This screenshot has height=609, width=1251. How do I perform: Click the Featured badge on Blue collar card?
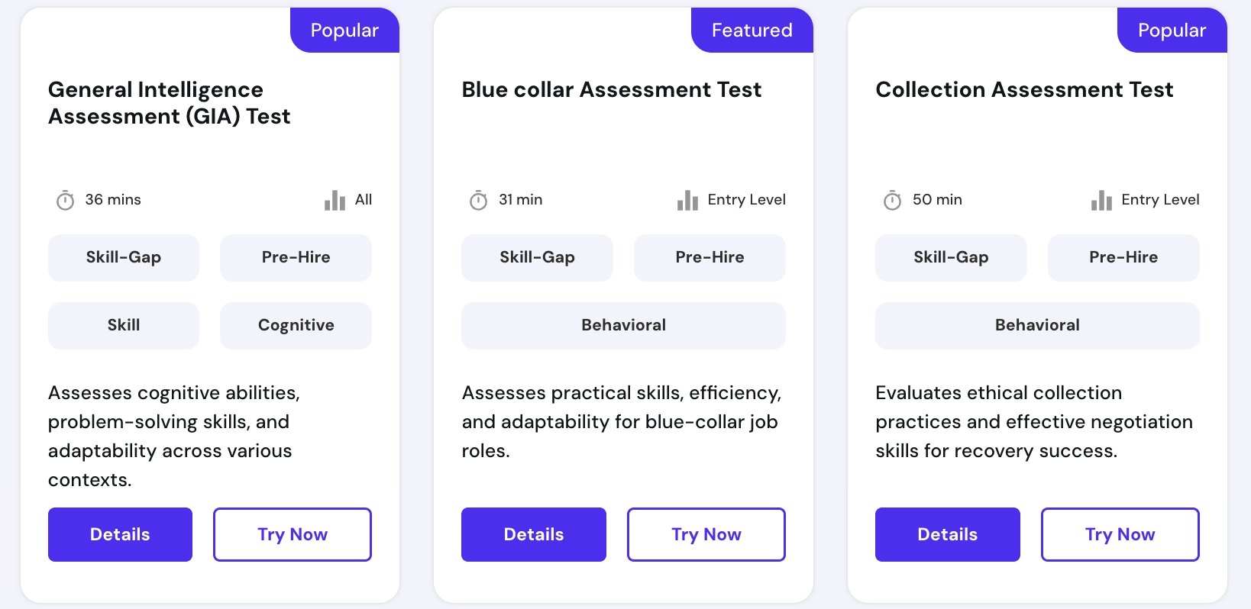click(752, 30)
